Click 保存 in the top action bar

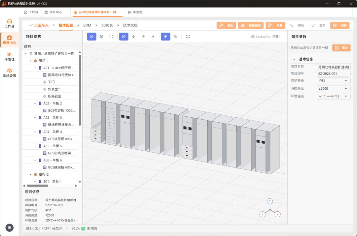(x=340, y=25)
